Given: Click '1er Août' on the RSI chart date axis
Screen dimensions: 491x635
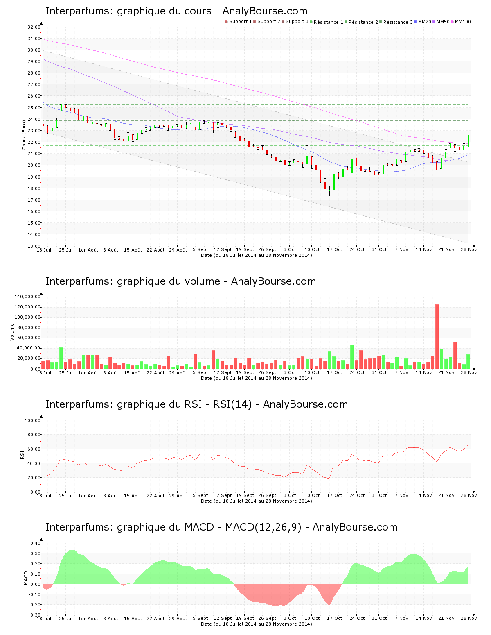Looking at the screenshot, I should pos(88,495).
